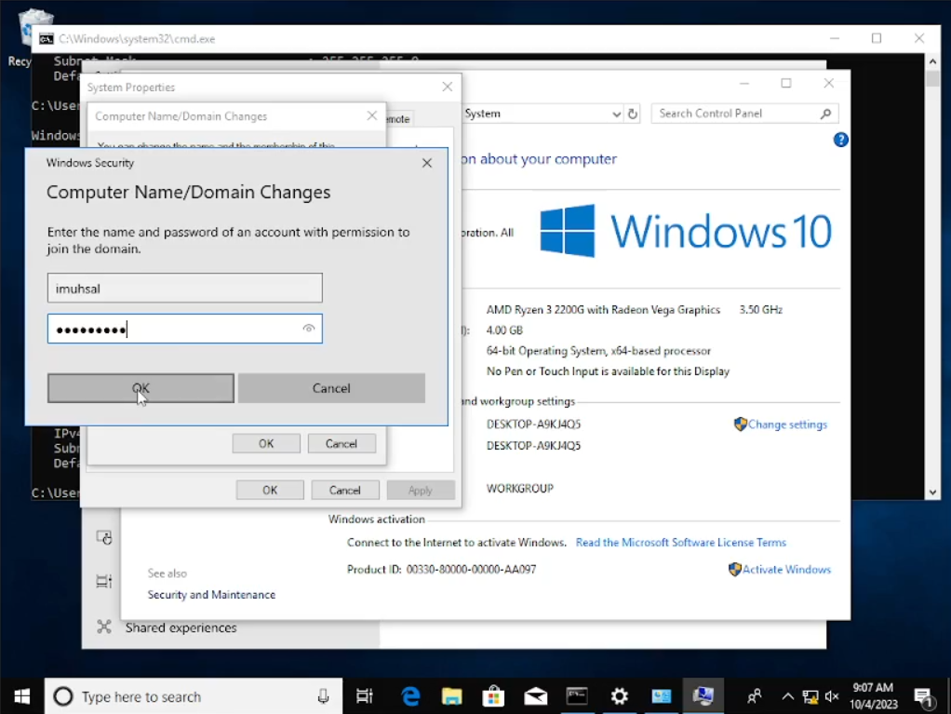Viewport: 951px width, 714px height.
Task: Open Security and Maintenance link
Action: click(x=211, y=595)
